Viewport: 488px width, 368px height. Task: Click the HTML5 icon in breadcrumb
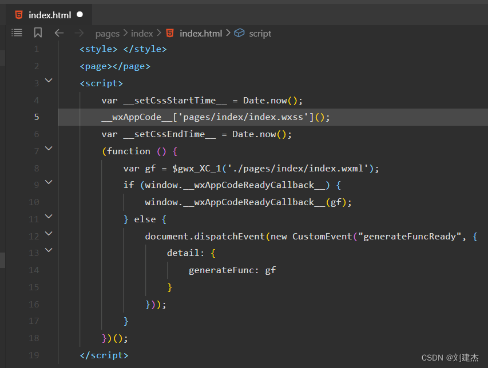pos(170,33)
